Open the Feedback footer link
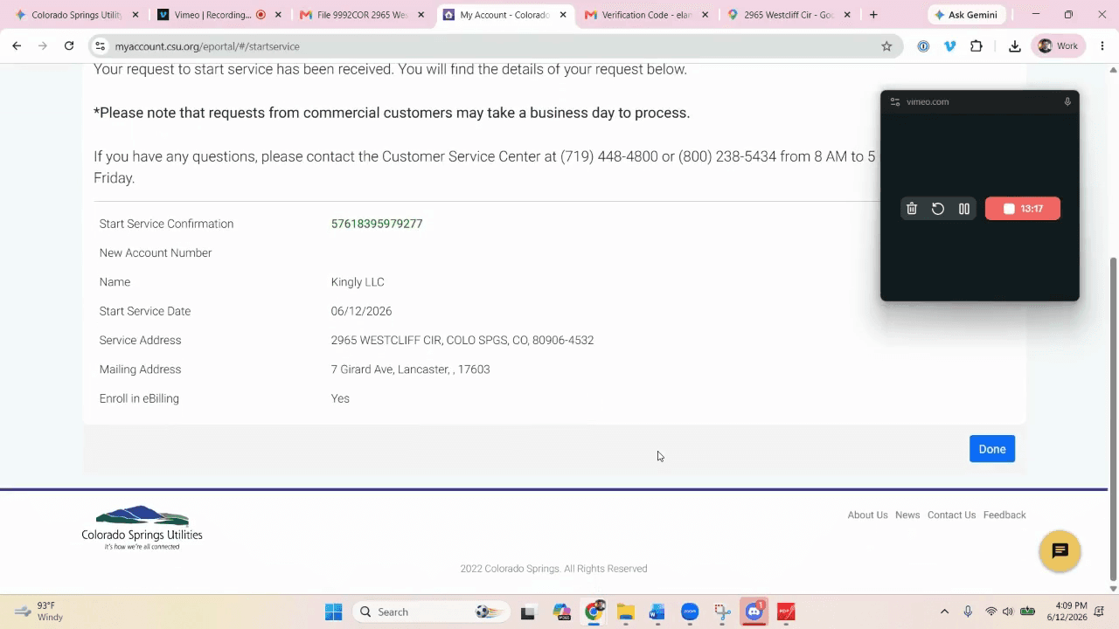The width and height of the screenshot is (1119, 629). (1004, 515)
